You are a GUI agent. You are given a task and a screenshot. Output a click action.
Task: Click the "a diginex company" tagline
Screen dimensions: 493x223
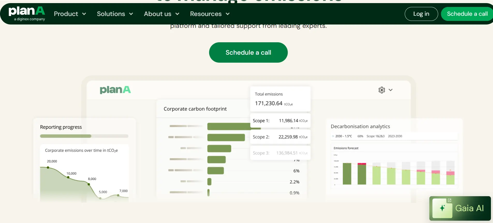[x=30, y=19]
